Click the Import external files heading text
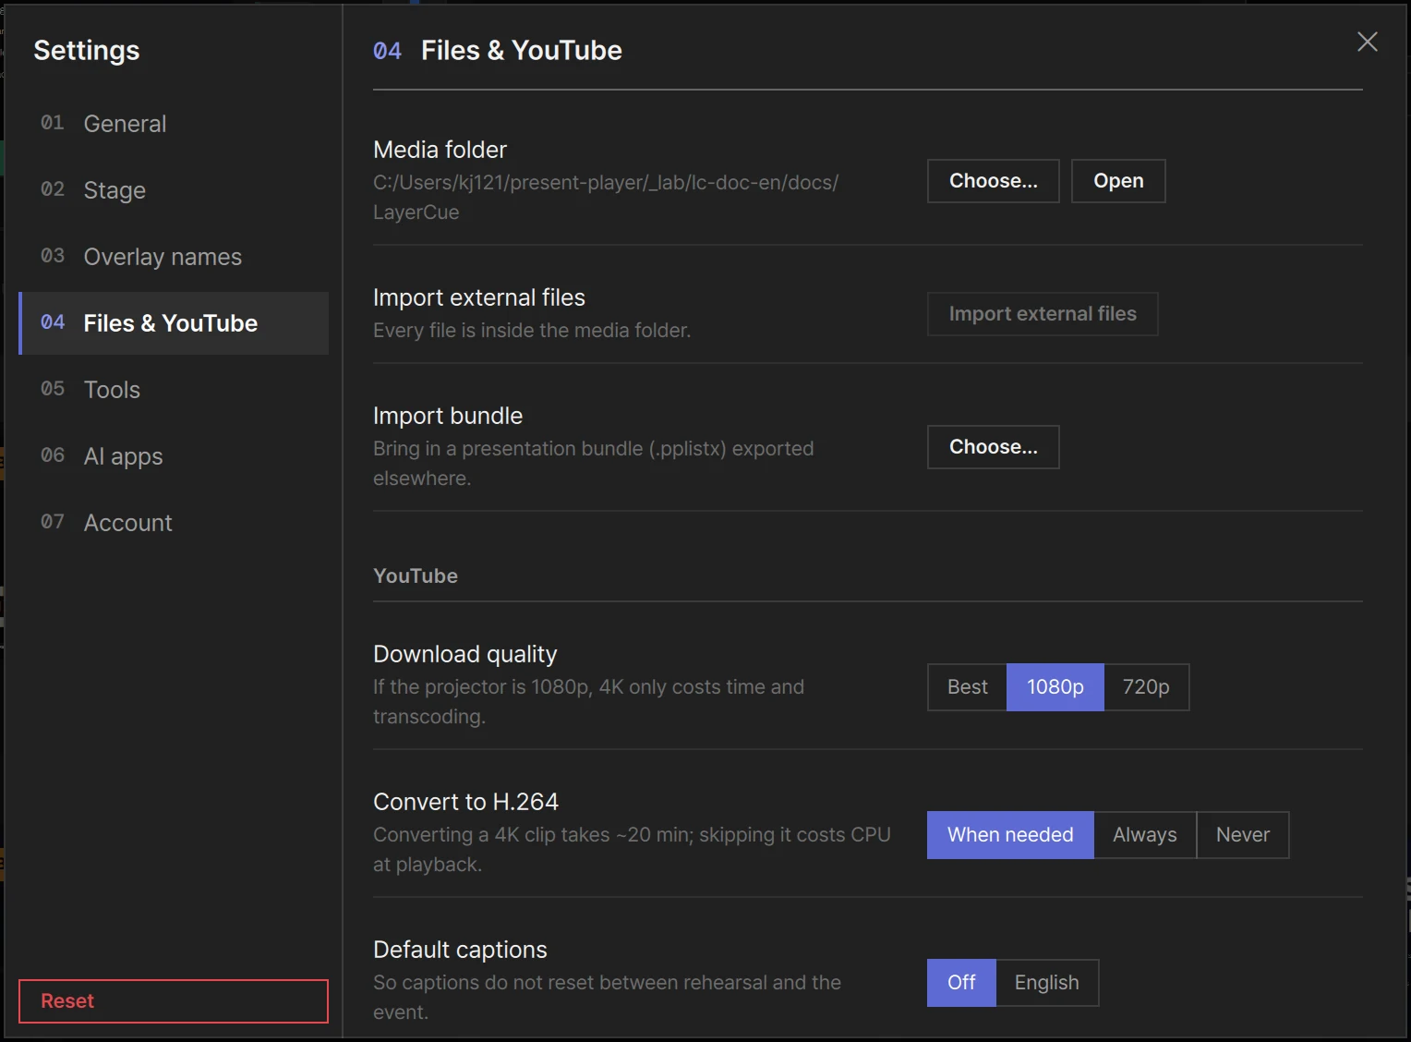 [x=479, y=297]
